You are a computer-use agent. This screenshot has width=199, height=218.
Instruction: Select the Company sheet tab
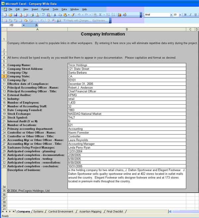[24, 211]
